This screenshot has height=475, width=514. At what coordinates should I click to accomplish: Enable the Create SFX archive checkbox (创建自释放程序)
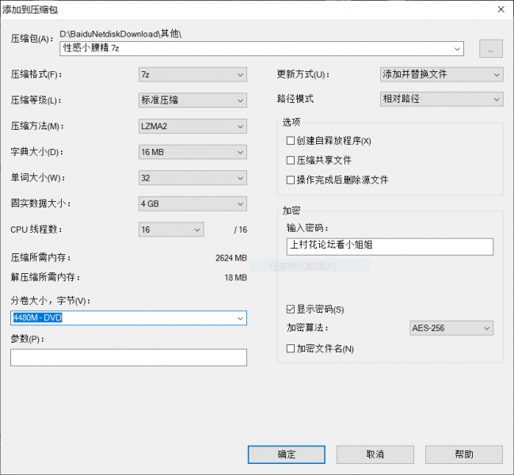pyautogui.click(x=291, y=140)
